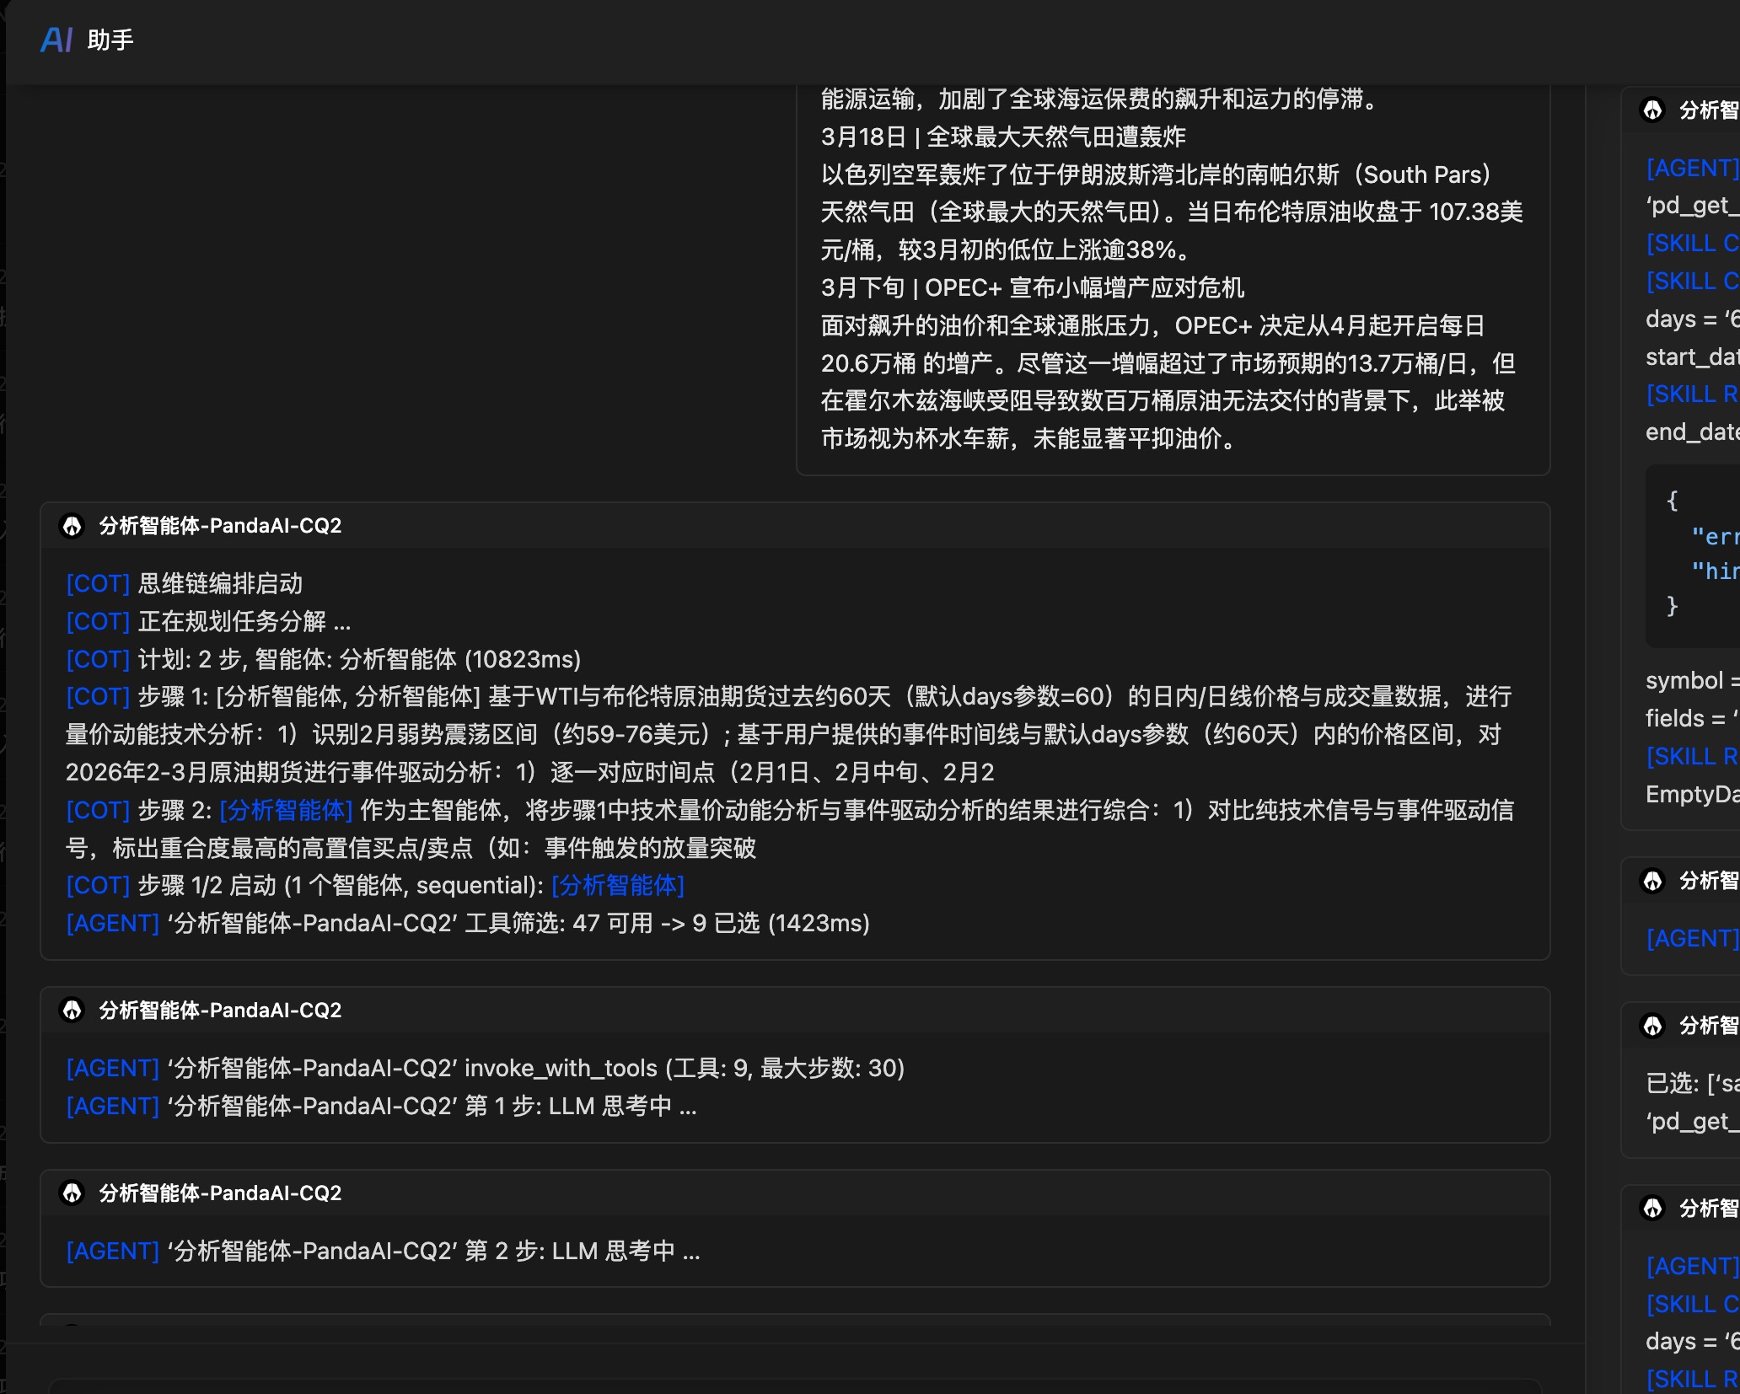Click the panda icon at the top of the right sidebar

[x=1652, y=110]
